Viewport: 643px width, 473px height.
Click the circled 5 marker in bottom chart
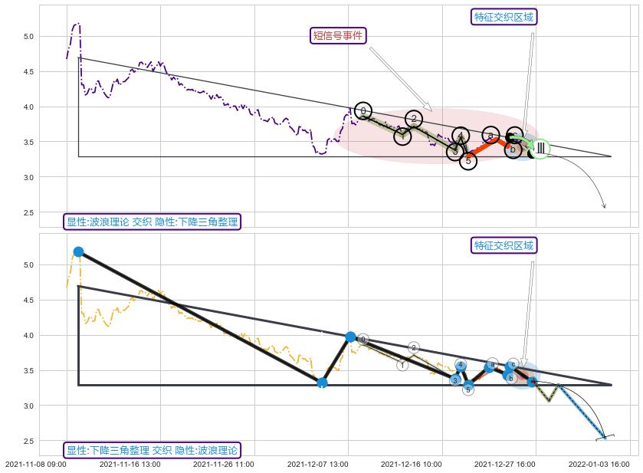click(x=468, y=389)
